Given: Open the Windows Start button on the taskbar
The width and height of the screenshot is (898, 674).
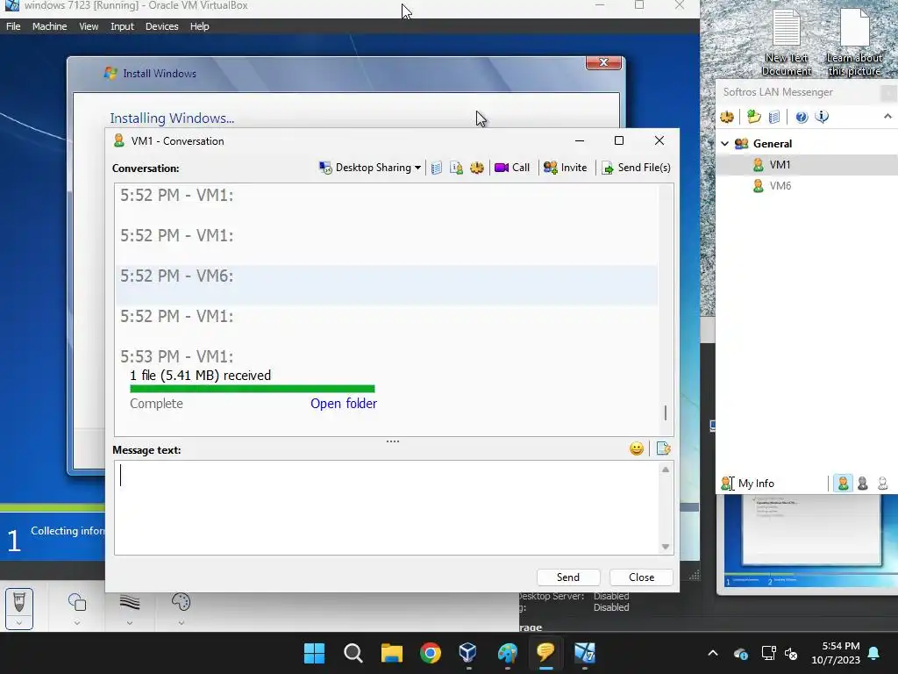Looking at the screenshot, I should click(314, 653).
